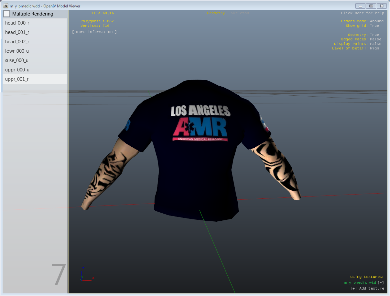Switch to the Skeleton view tab
This screenshot has height=296, width=390.
[x=240, y=13]
